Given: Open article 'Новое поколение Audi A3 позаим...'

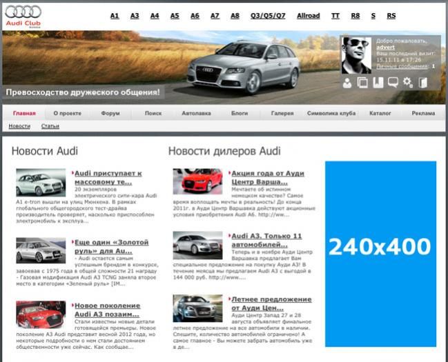Looking at the screenshot, I should click(x=107, y=310).
